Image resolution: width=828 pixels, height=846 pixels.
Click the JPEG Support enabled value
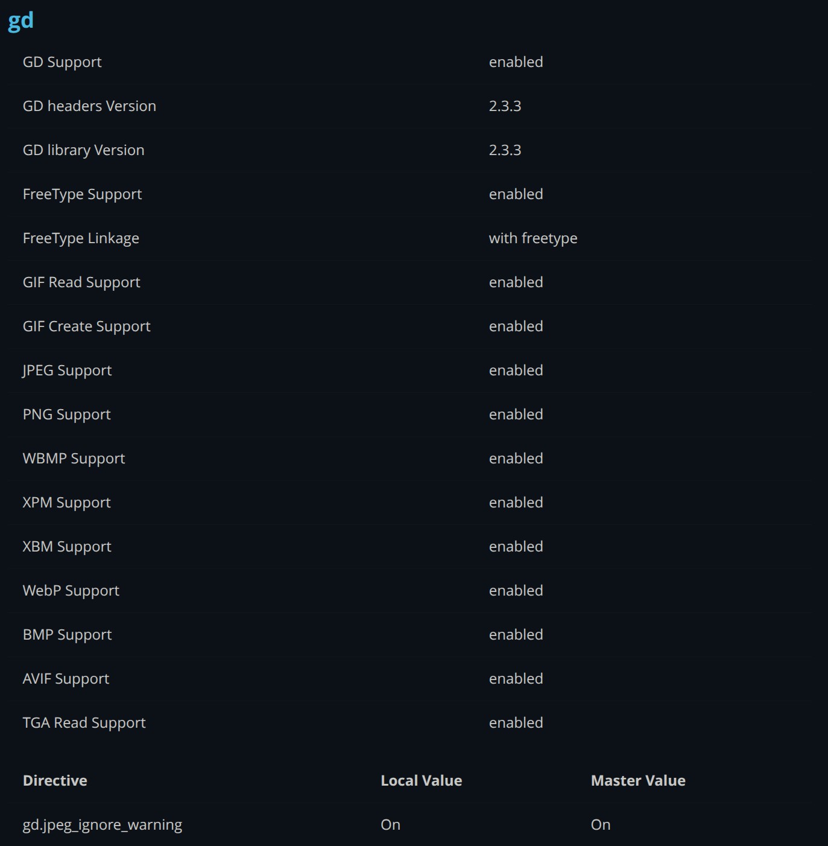coord(516,371)
